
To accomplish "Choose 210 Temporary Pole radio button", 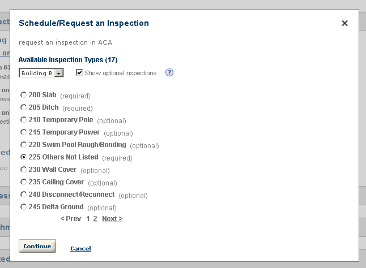I will (x=23, y=120).
